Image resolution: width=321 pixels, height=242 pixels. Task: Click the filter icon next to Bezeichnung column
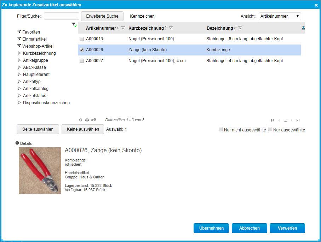[240, 28]
